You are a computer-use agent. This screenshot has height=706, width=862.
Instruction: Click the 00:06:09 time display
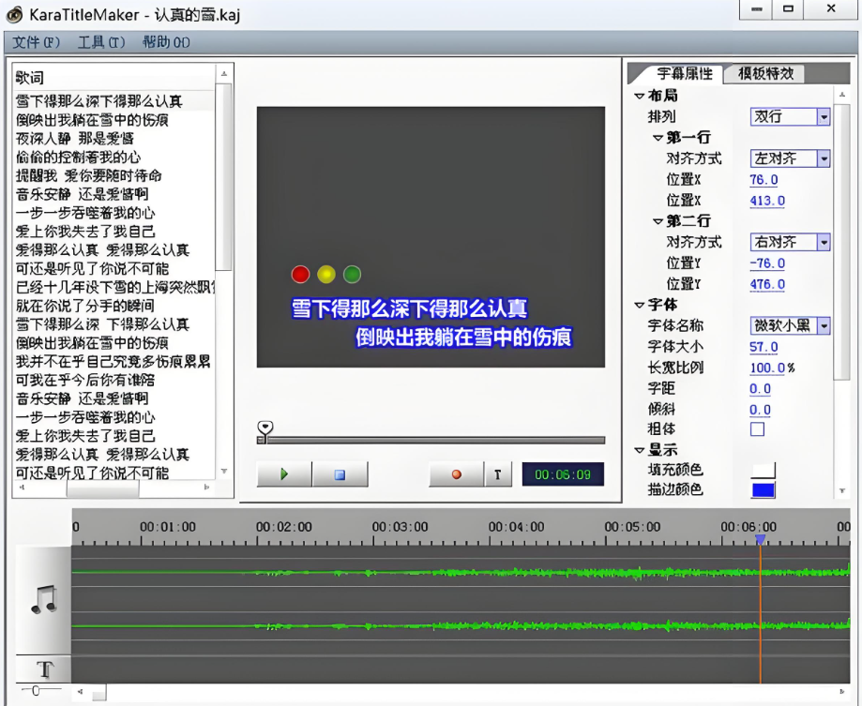[563, 474]
